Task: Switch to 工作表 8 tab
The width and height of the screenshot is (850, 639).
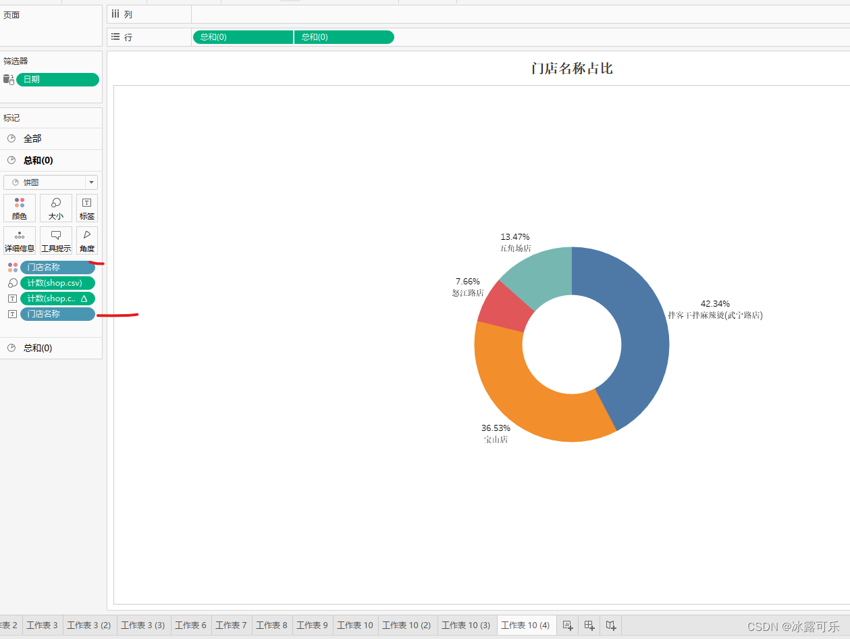Action: tap(272, 625)
